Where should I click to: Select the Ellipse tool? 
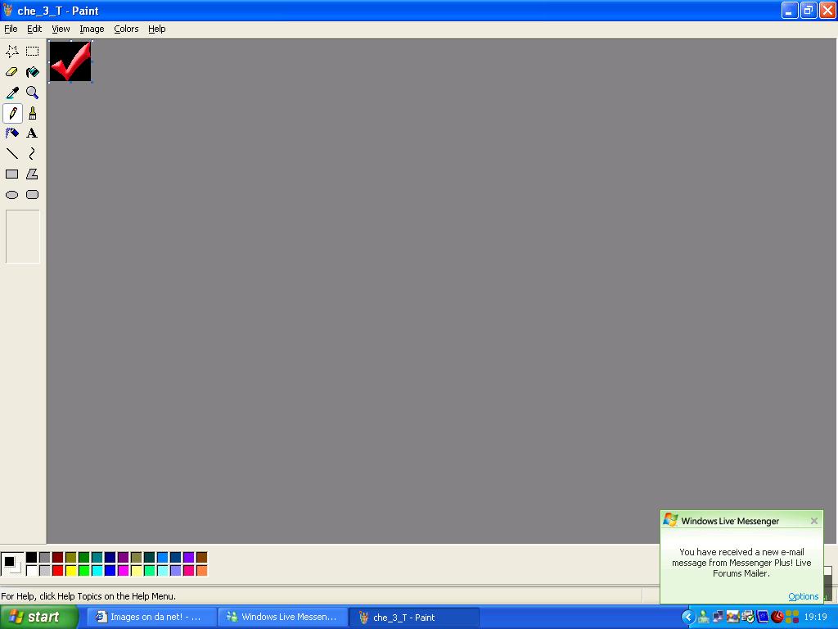point(12,195)
